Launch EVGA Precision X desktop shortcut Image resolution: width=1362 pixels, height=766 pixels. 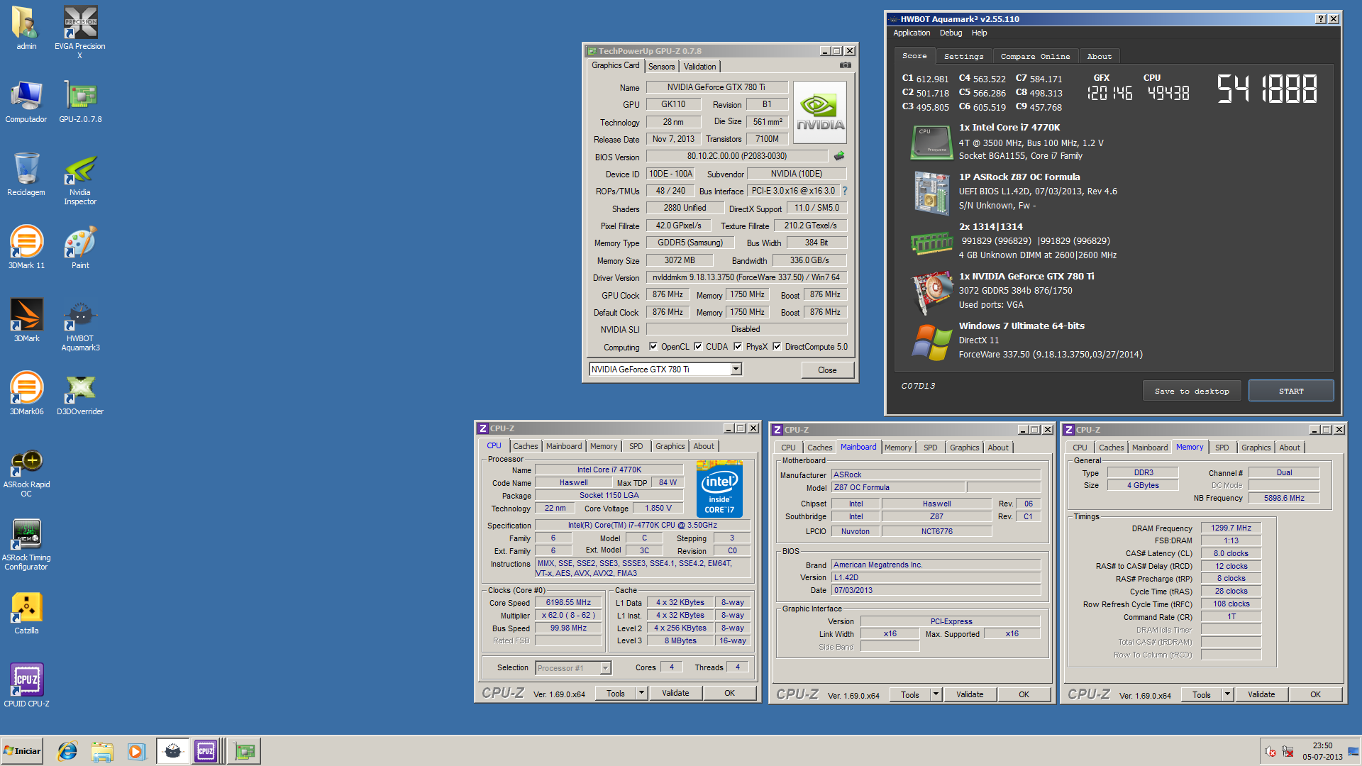80,32
